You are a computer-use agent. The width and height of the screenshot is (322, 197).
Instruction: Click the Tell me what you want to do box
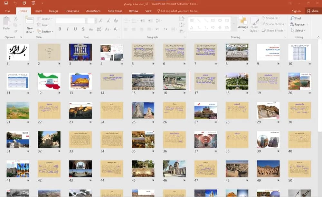pyautogui.click(x=178, y=11)
